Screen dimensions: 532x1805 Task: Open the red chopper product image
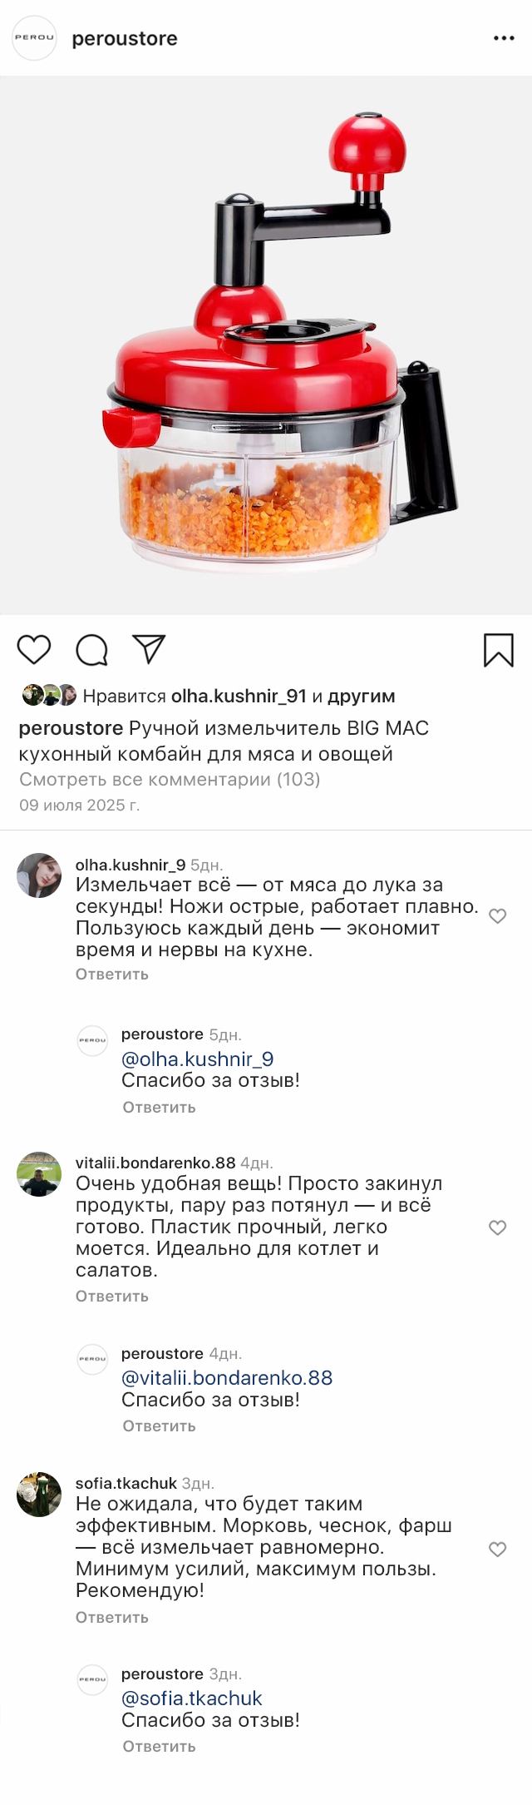tap(266, 345)
